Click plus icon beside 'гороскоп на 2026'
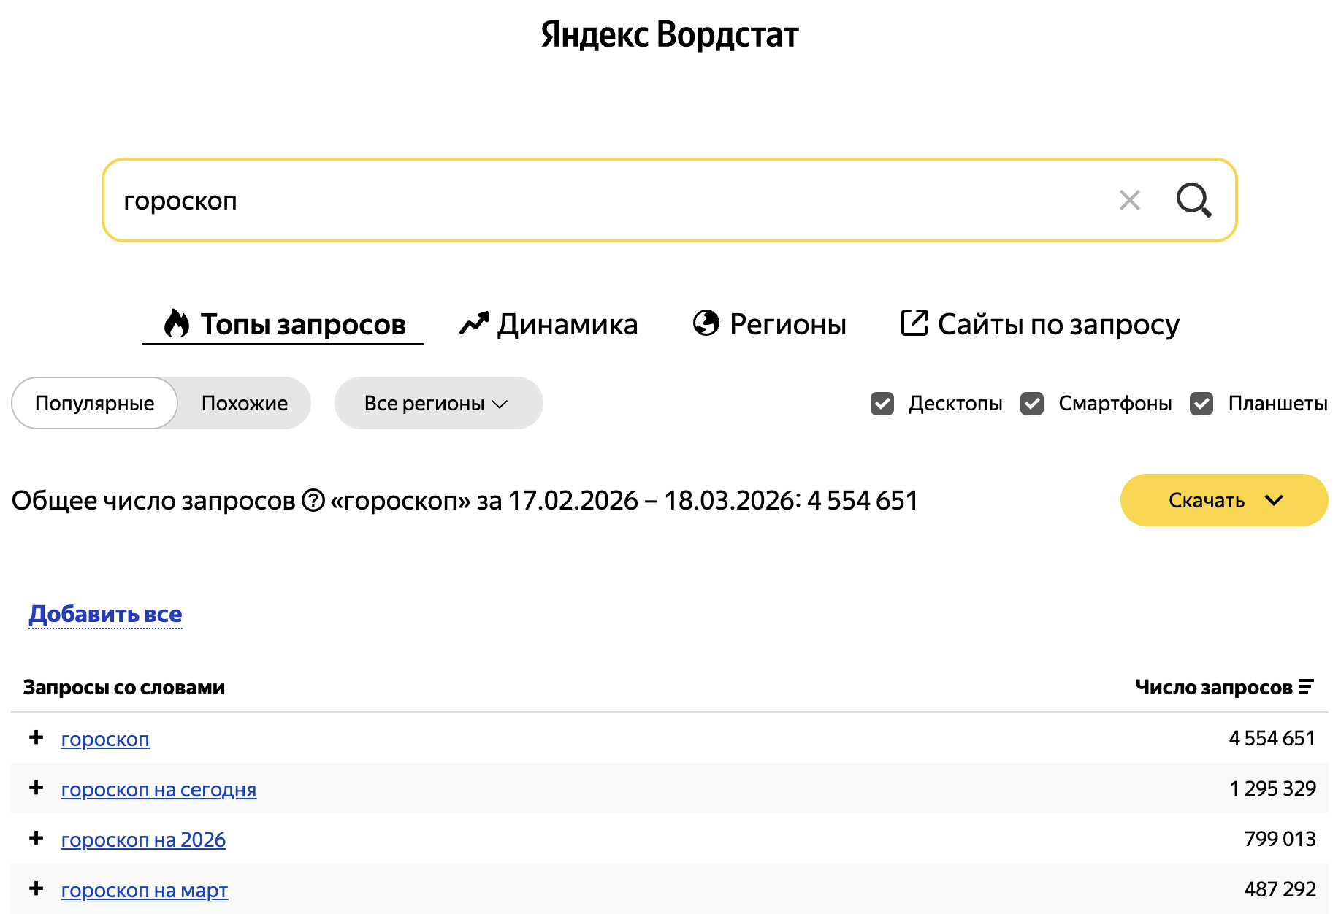 (36, 839)
